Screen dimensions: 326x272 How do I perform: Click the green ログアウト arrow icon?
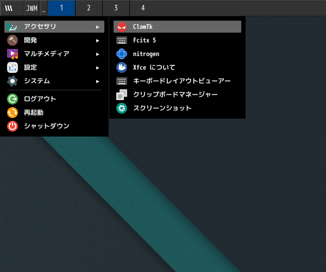[x=12, y=99]
